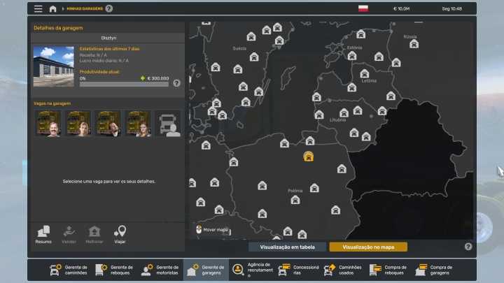Click garage marker beside Rússia label
The image size is (504, 283).
(x=414, y=44)
